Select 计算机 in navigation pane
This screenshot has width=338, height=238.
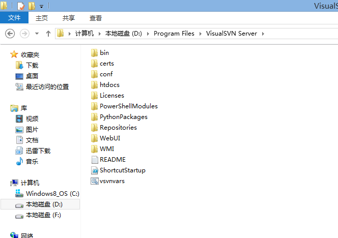30,183
